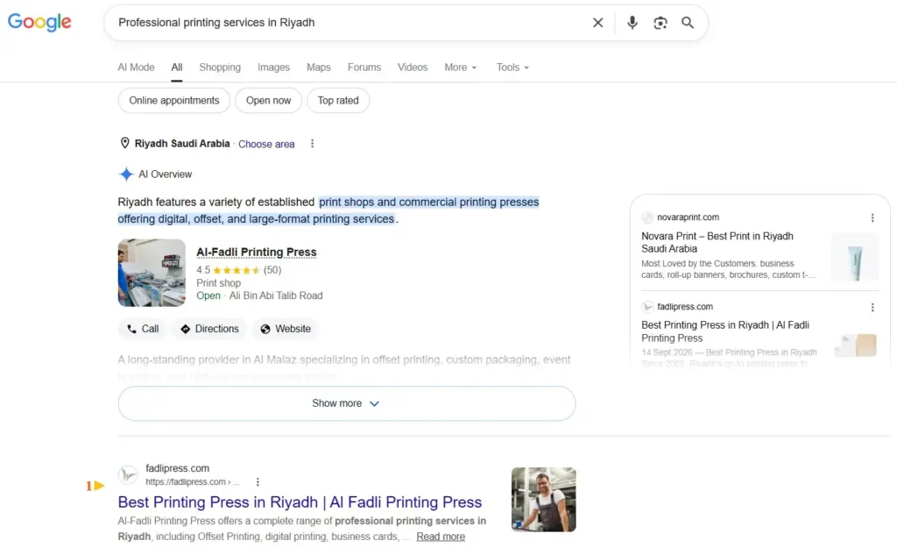Open three-dot menu for fadlipress.com card
This screenshot has height=555, width=897.
(x=872, y=308)
